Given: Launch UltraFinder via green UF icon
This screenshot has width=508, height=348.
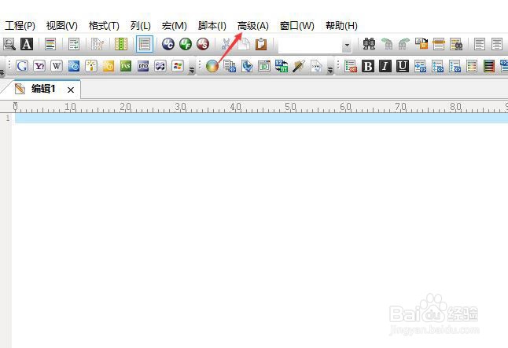Looking at the screenshot, I should tap(186, 44).
